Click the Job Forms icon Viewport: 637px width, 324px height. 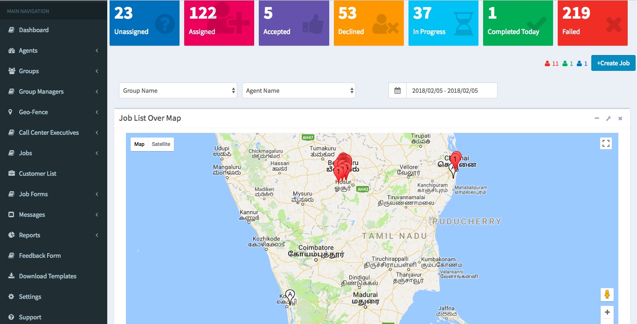pyautogui.click(x=12, y=194)
